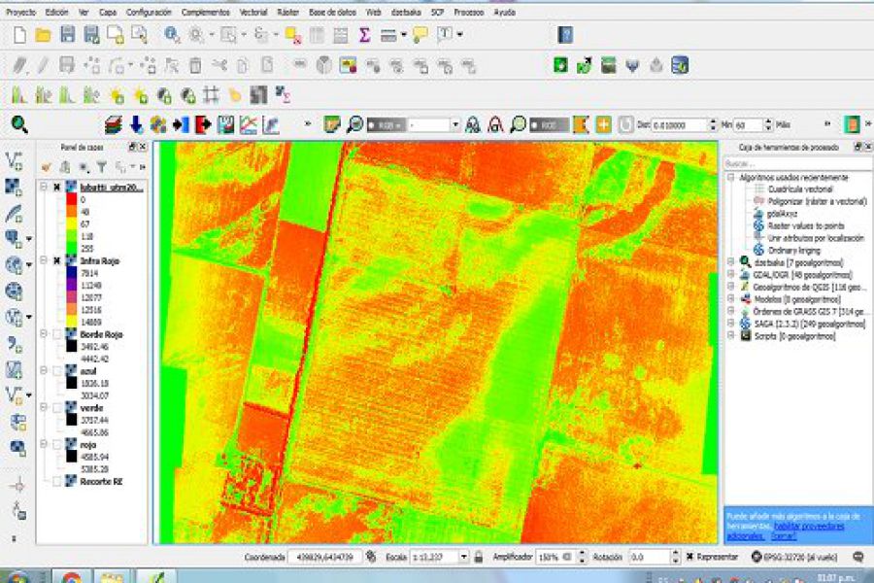The image size is (874, 583).
Task: Click the green swatch for value 255
Action: (x=71, y=249)
